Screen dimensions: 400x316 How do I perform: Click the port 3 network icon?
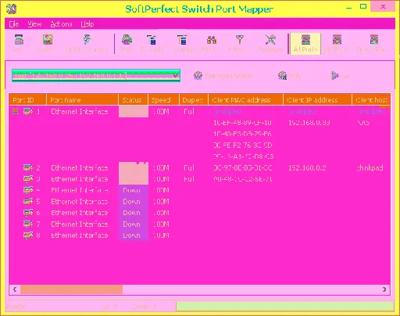(x=28, y=179)
